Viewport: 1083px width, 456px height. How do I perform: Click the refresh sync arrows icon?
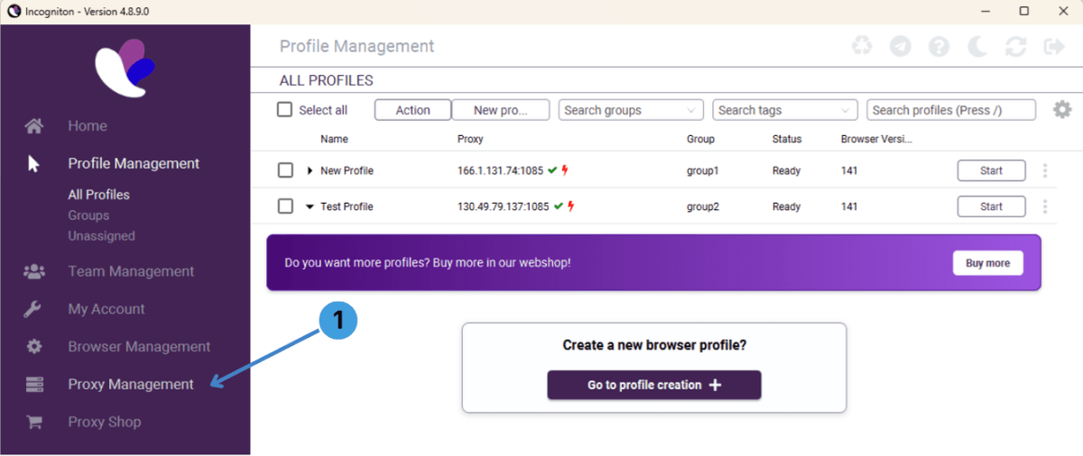click(x=1016, y=46)
